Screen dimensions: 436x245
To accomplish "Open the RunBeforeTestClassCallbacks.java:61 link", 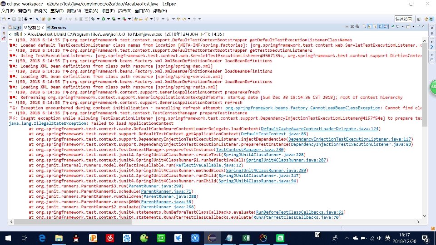I will 299,212.
